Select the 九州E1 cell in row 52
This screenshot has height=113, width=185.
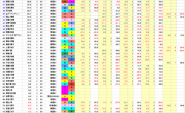click(x=53, y=50)
